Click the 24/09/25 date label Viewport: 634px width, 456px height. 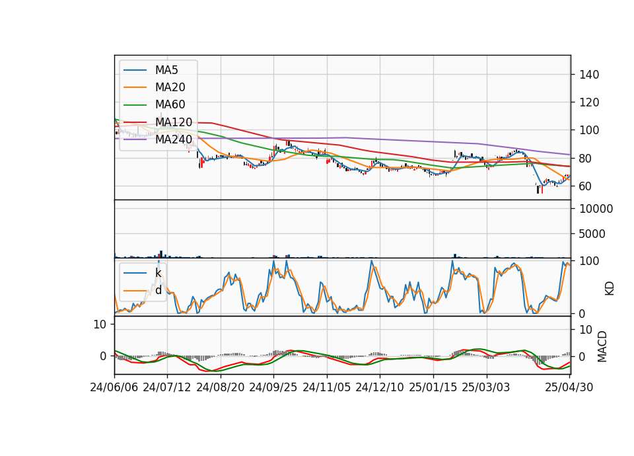(x=273, y=387)
